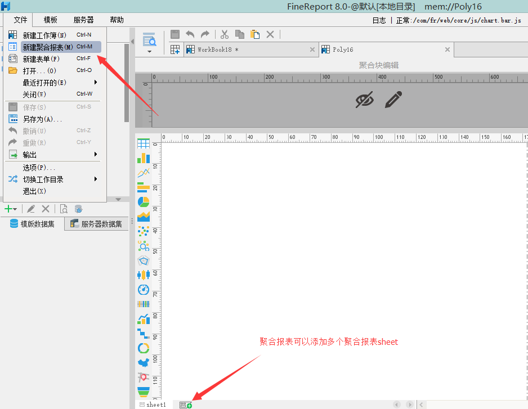
Task: Cut with the scissors icon
Action: pyautogui.click(x=225, y=34)
